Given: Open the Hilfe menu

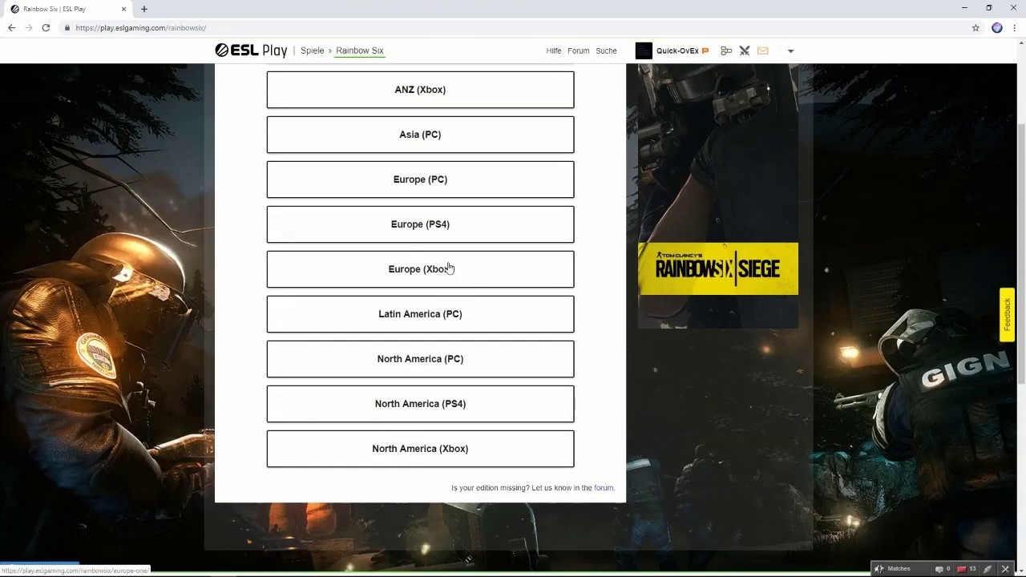Looking at the screenshot, I should 554,50.
